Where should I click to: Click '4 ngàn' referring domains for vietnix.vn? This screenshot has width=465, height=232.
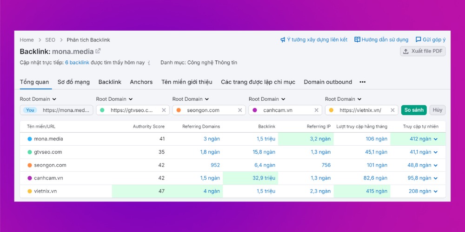[212, 191]
